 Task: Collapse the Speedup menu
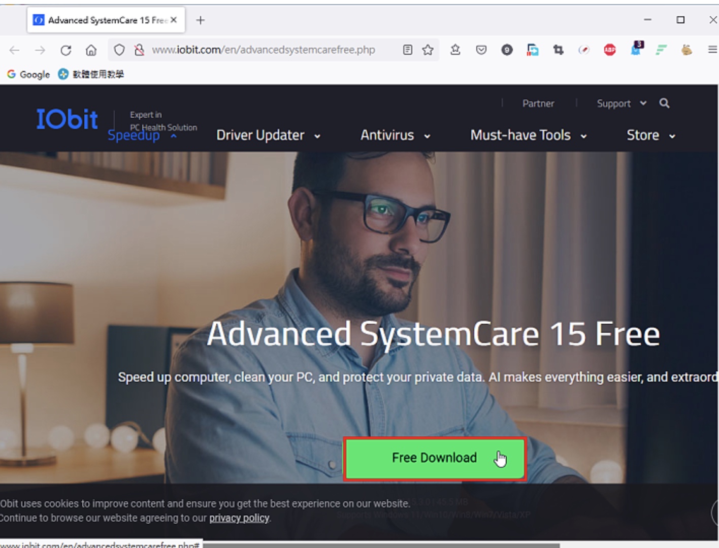142,136
